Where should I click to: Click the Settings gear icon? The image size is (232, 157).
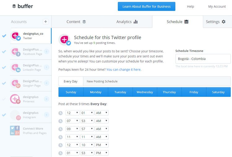pyautogui.click(x=224, y=22)
